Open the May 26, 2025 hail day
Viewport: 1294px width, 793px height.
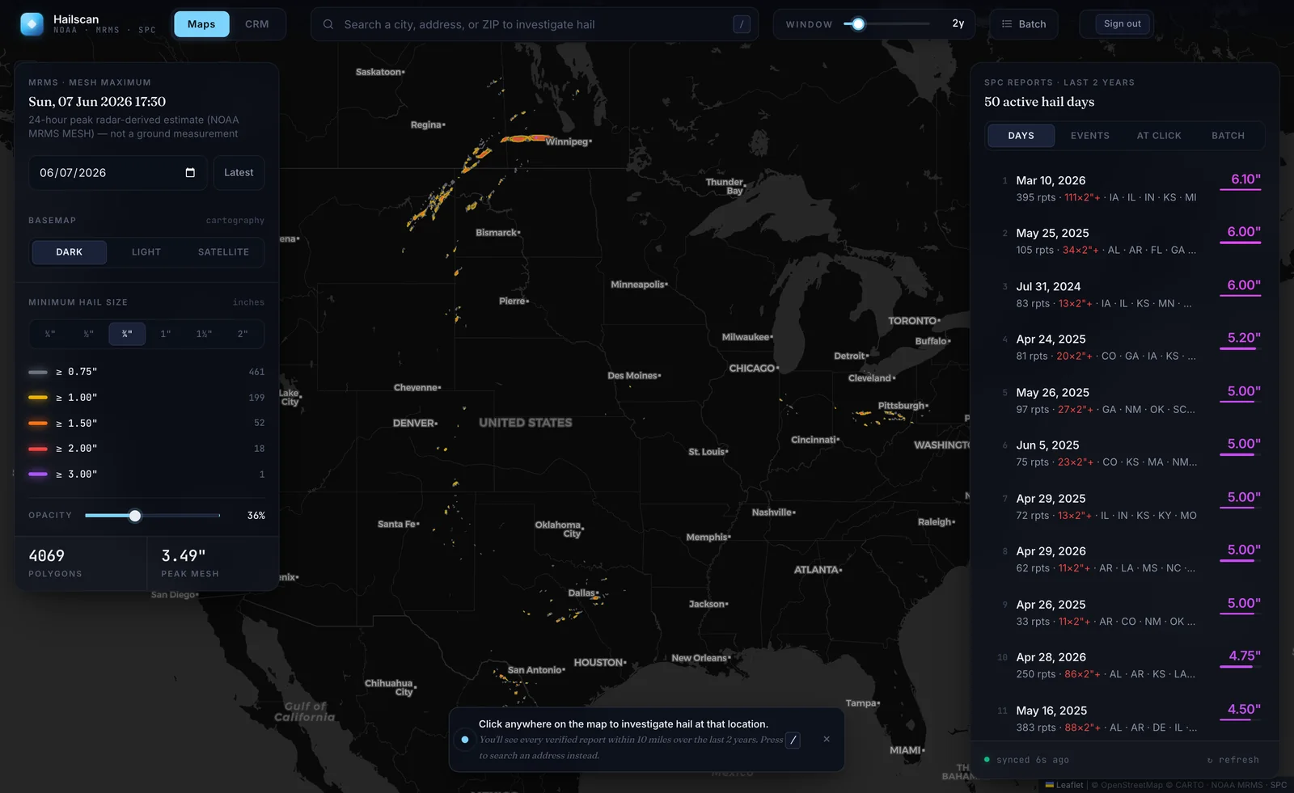[x=1125, y=400]
